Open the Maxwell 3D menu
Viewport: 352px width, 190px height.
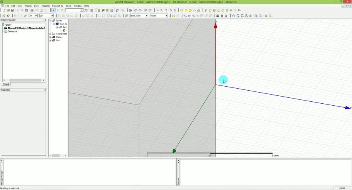58,6
